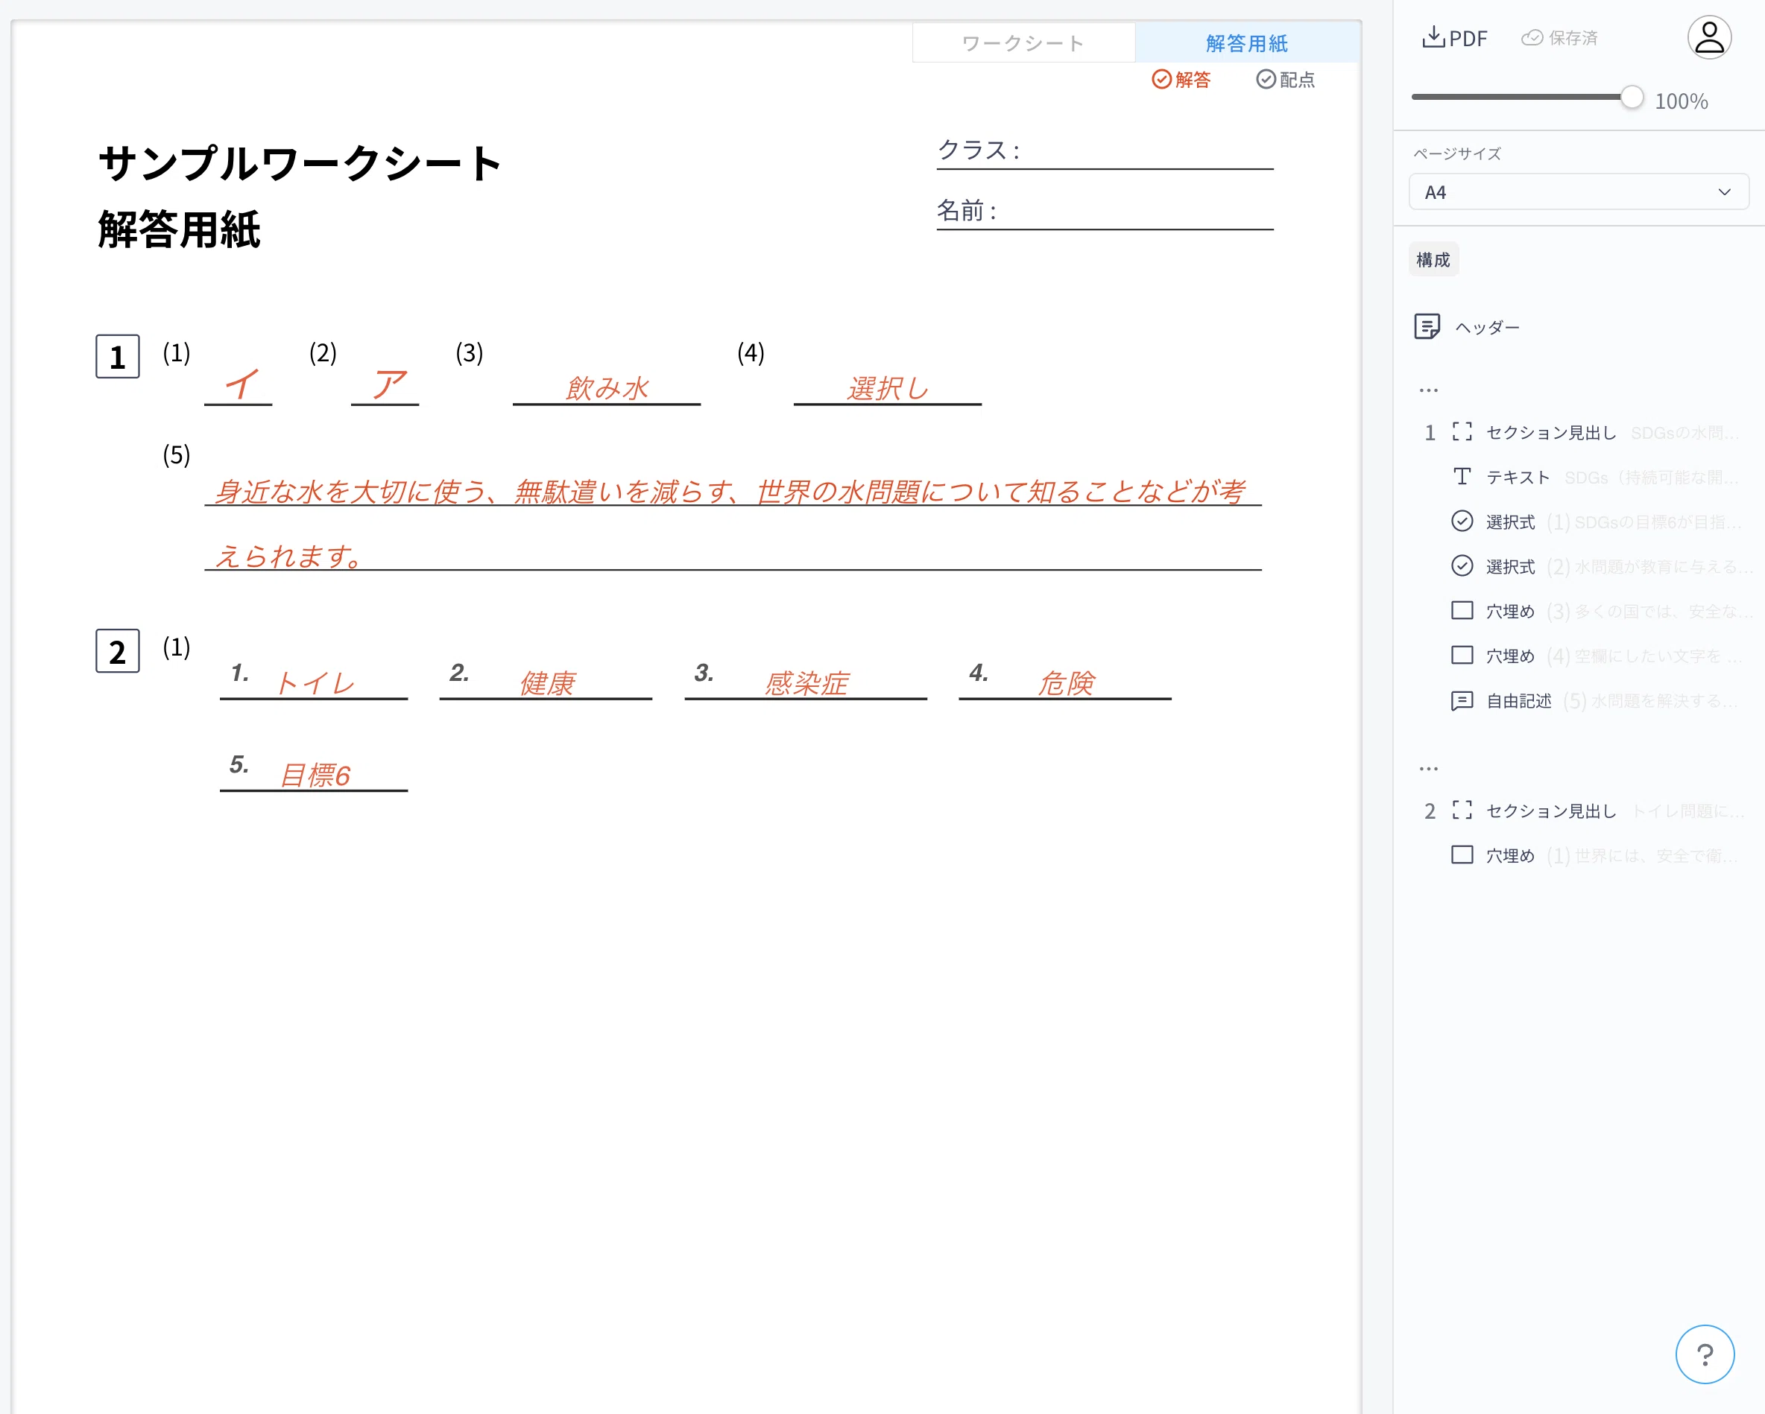Click the blank answer 危険
1765x1414 pixels.
tap(1065, 682)
